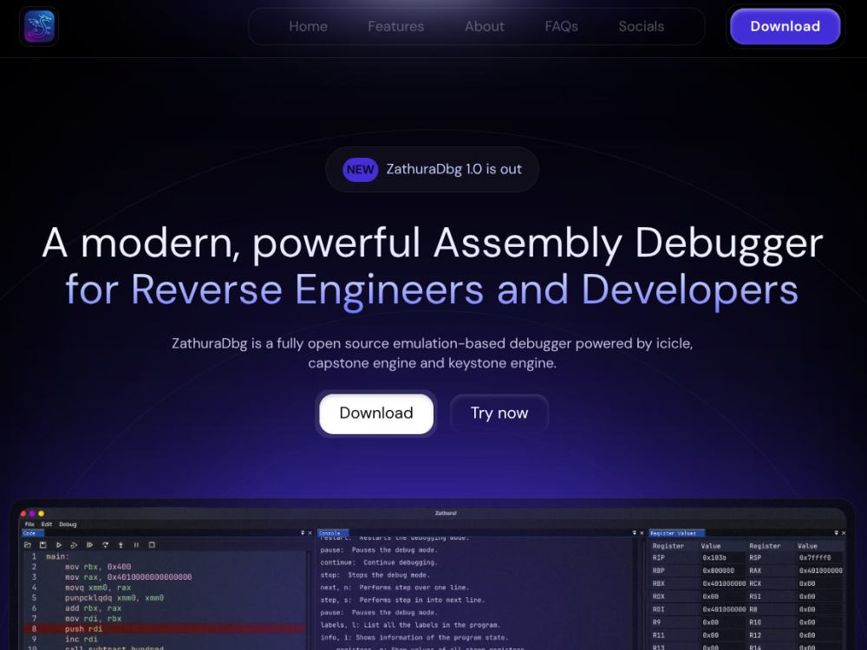Click console line starting 'labels, l:'
The image size is (867, 650).
pyautogui.click(x=410, y=625)
